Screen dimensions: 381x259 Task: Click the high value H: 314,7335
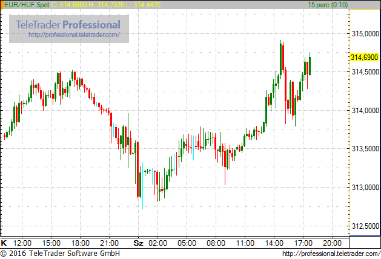[x=107, y=5]
